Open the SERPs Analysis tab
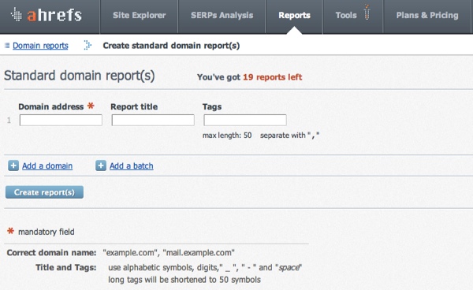Viewport: 473px width, 290px height. click(x=222, y=16)
